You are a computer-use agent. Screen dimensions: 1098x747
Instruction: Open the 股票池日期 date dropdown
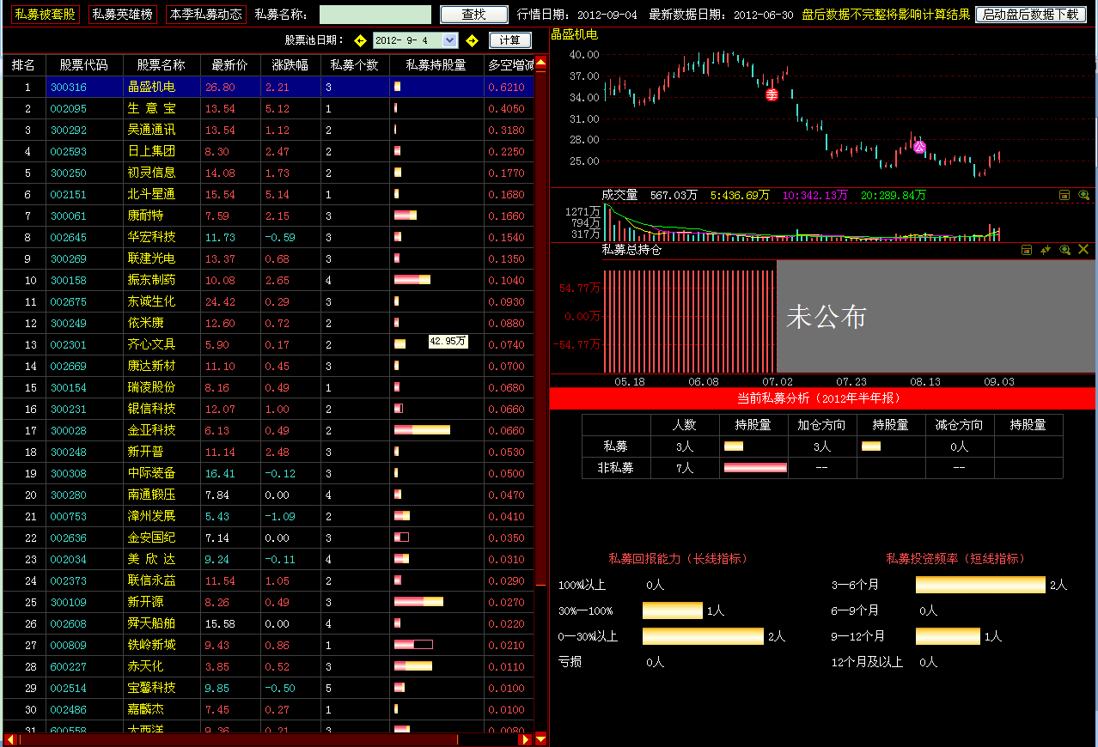click(x=450, y=40)
